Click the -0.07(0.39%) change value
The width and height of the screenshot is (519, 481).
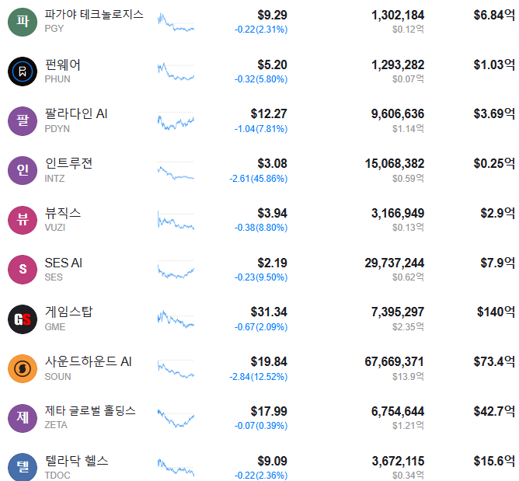(261, 425)
